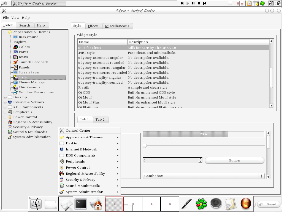
Task: Open the Klipper clipboard tray icon
Action: [249, 3]
